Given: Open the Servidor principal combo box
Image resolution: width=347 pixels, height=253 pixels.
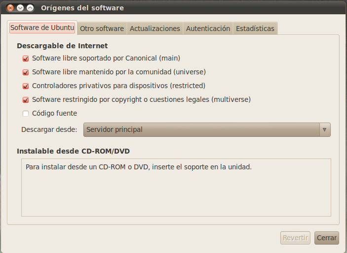Looking at the screenshot, I should (202, 129).
